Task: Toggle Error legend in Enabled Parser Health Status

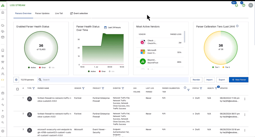Action: pos(42,67)
